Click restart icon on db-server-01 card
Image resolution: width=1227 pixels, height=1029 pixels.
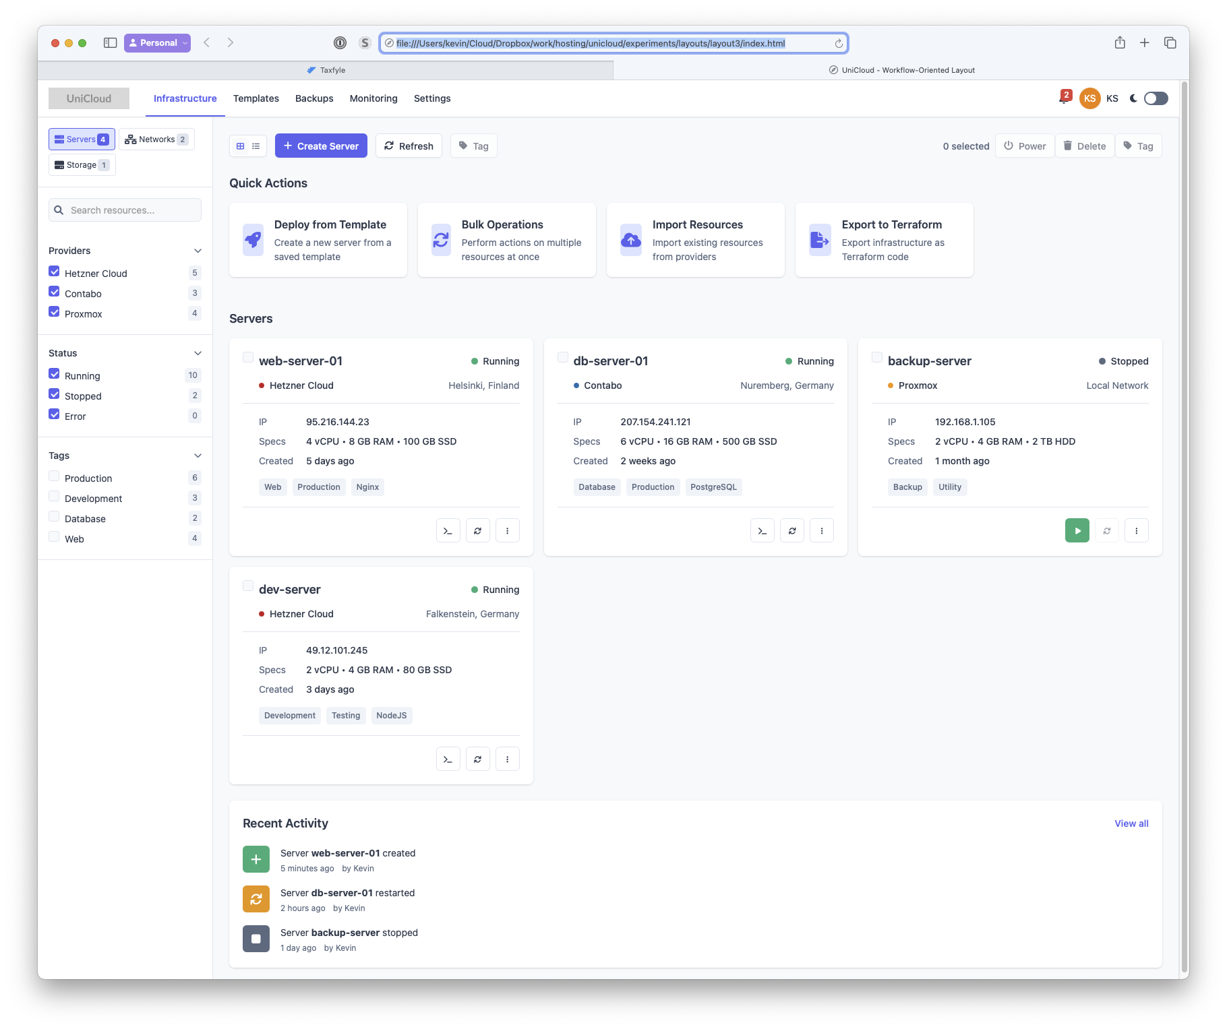pyautogui.click(x=792, y=531)
